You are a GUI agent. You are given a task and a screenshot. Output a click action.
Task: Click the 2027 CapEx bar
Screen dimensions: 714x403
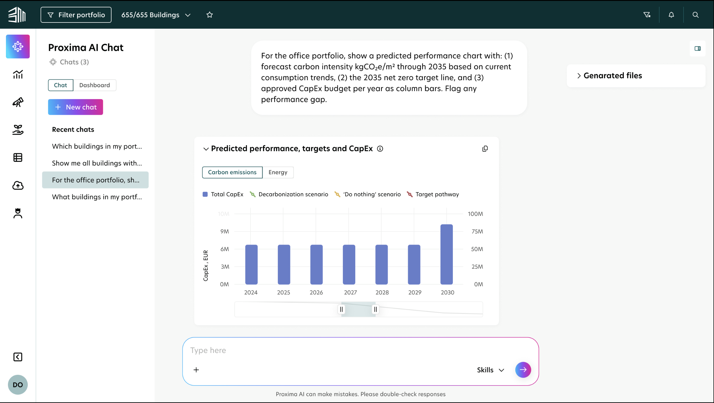(349, 265)
